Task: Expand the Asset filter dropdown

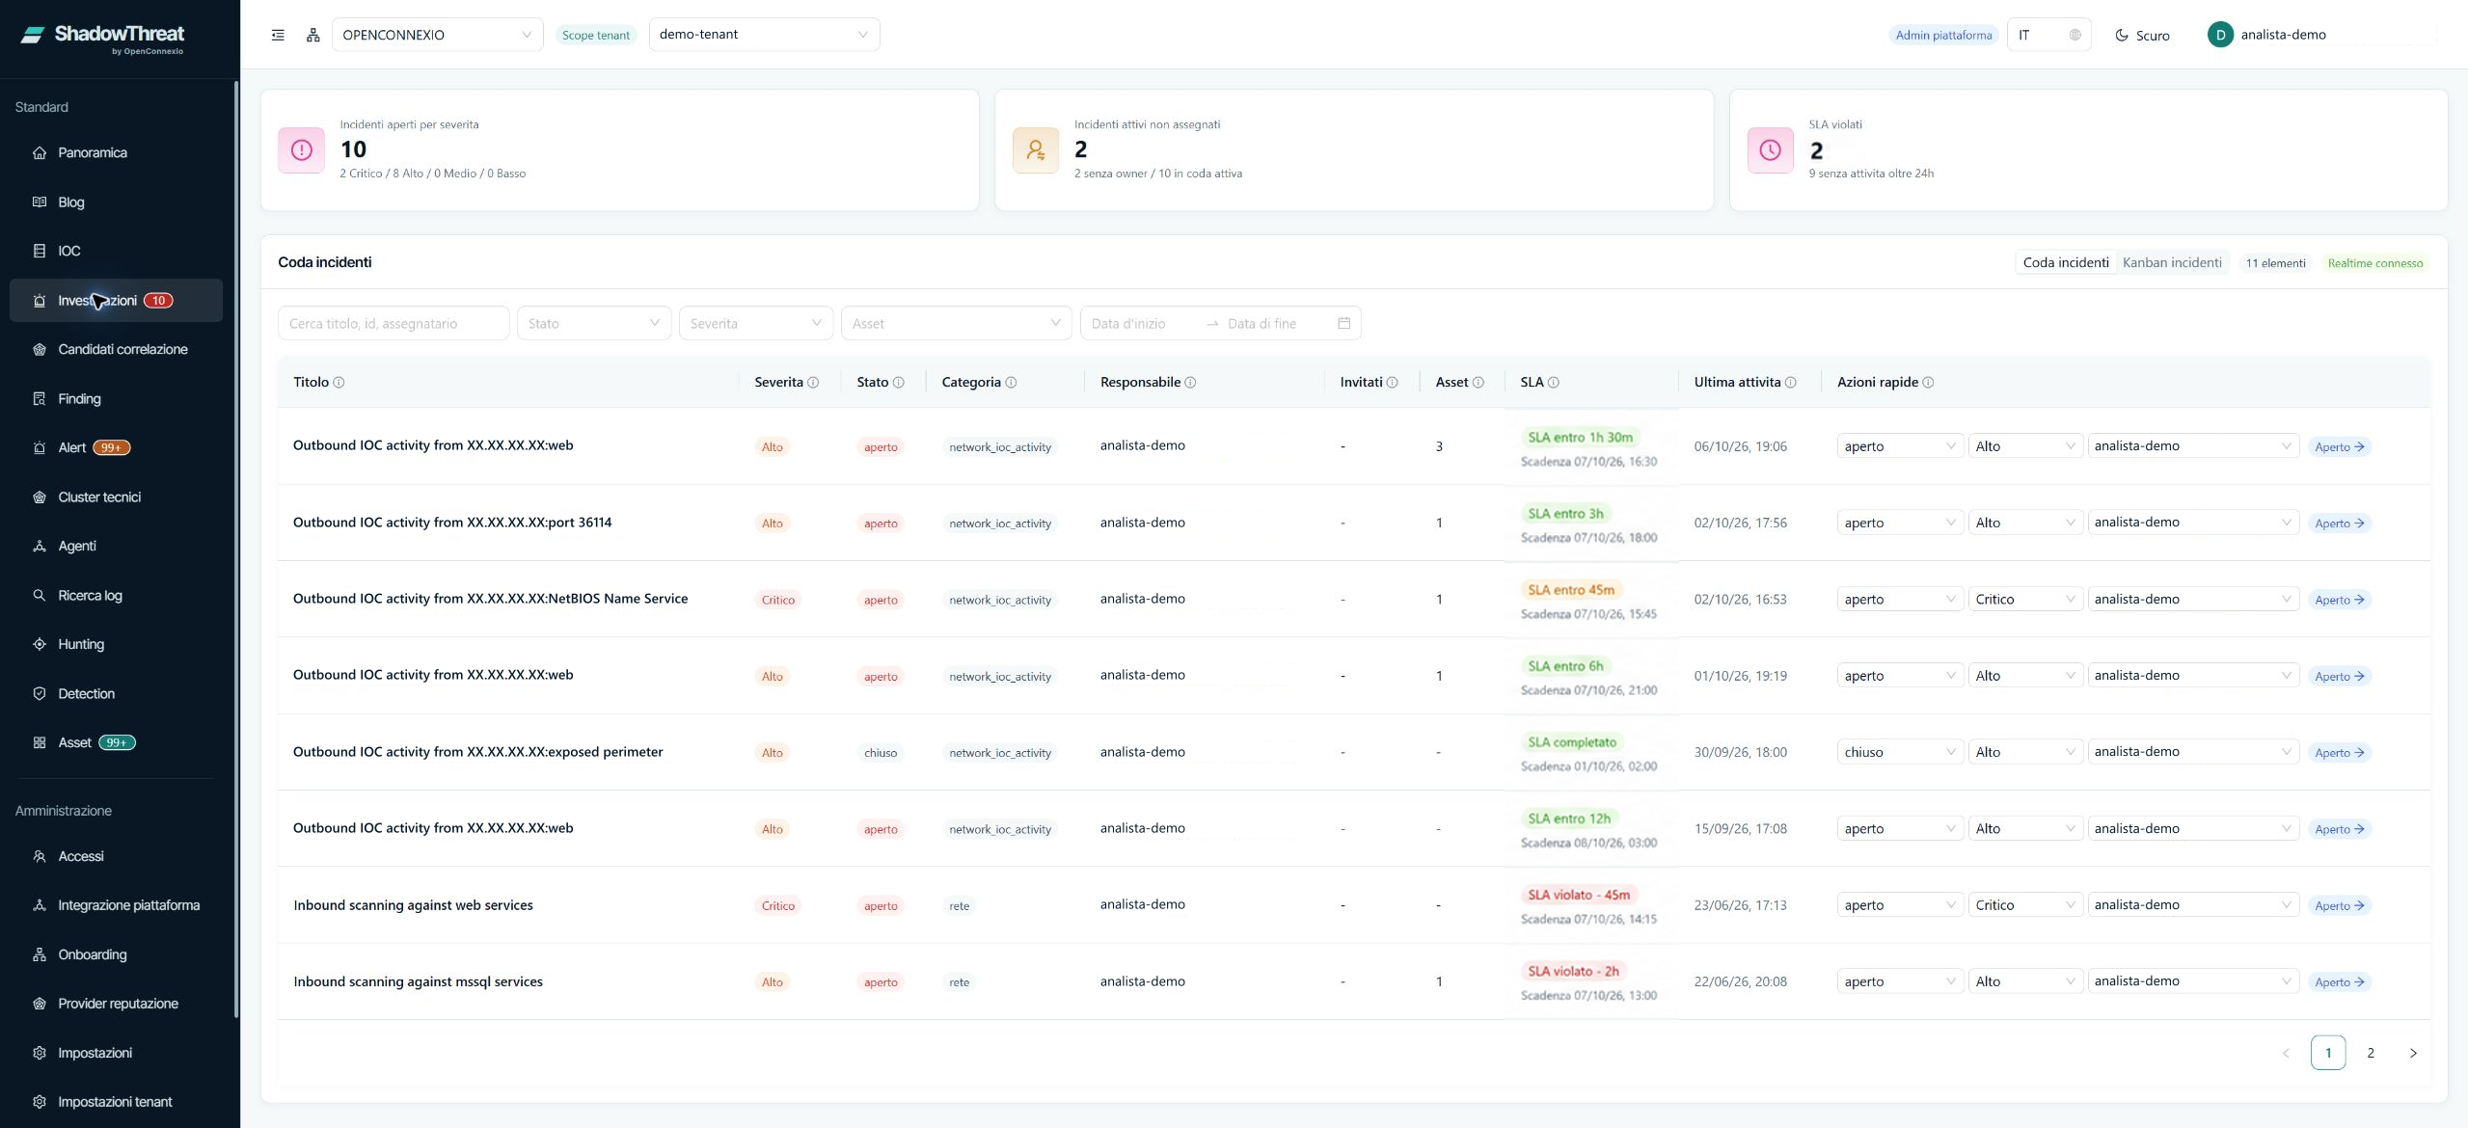Action: (956, 323)
